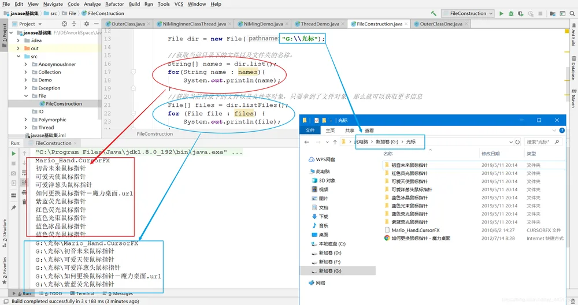The height and width of the screenshot is (305, 578).
Task: Open the Database side panel
Action: click(x=574, y=68)
